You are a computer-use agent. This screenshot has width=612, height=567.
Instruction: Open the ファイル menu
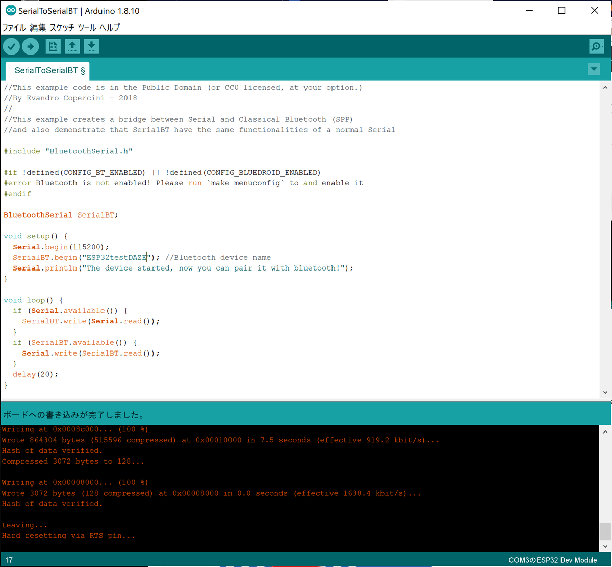(x=13, y=28)
